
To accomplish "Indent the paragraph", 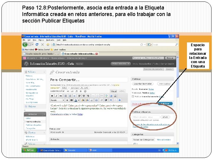I will click(x=106, y=100).
